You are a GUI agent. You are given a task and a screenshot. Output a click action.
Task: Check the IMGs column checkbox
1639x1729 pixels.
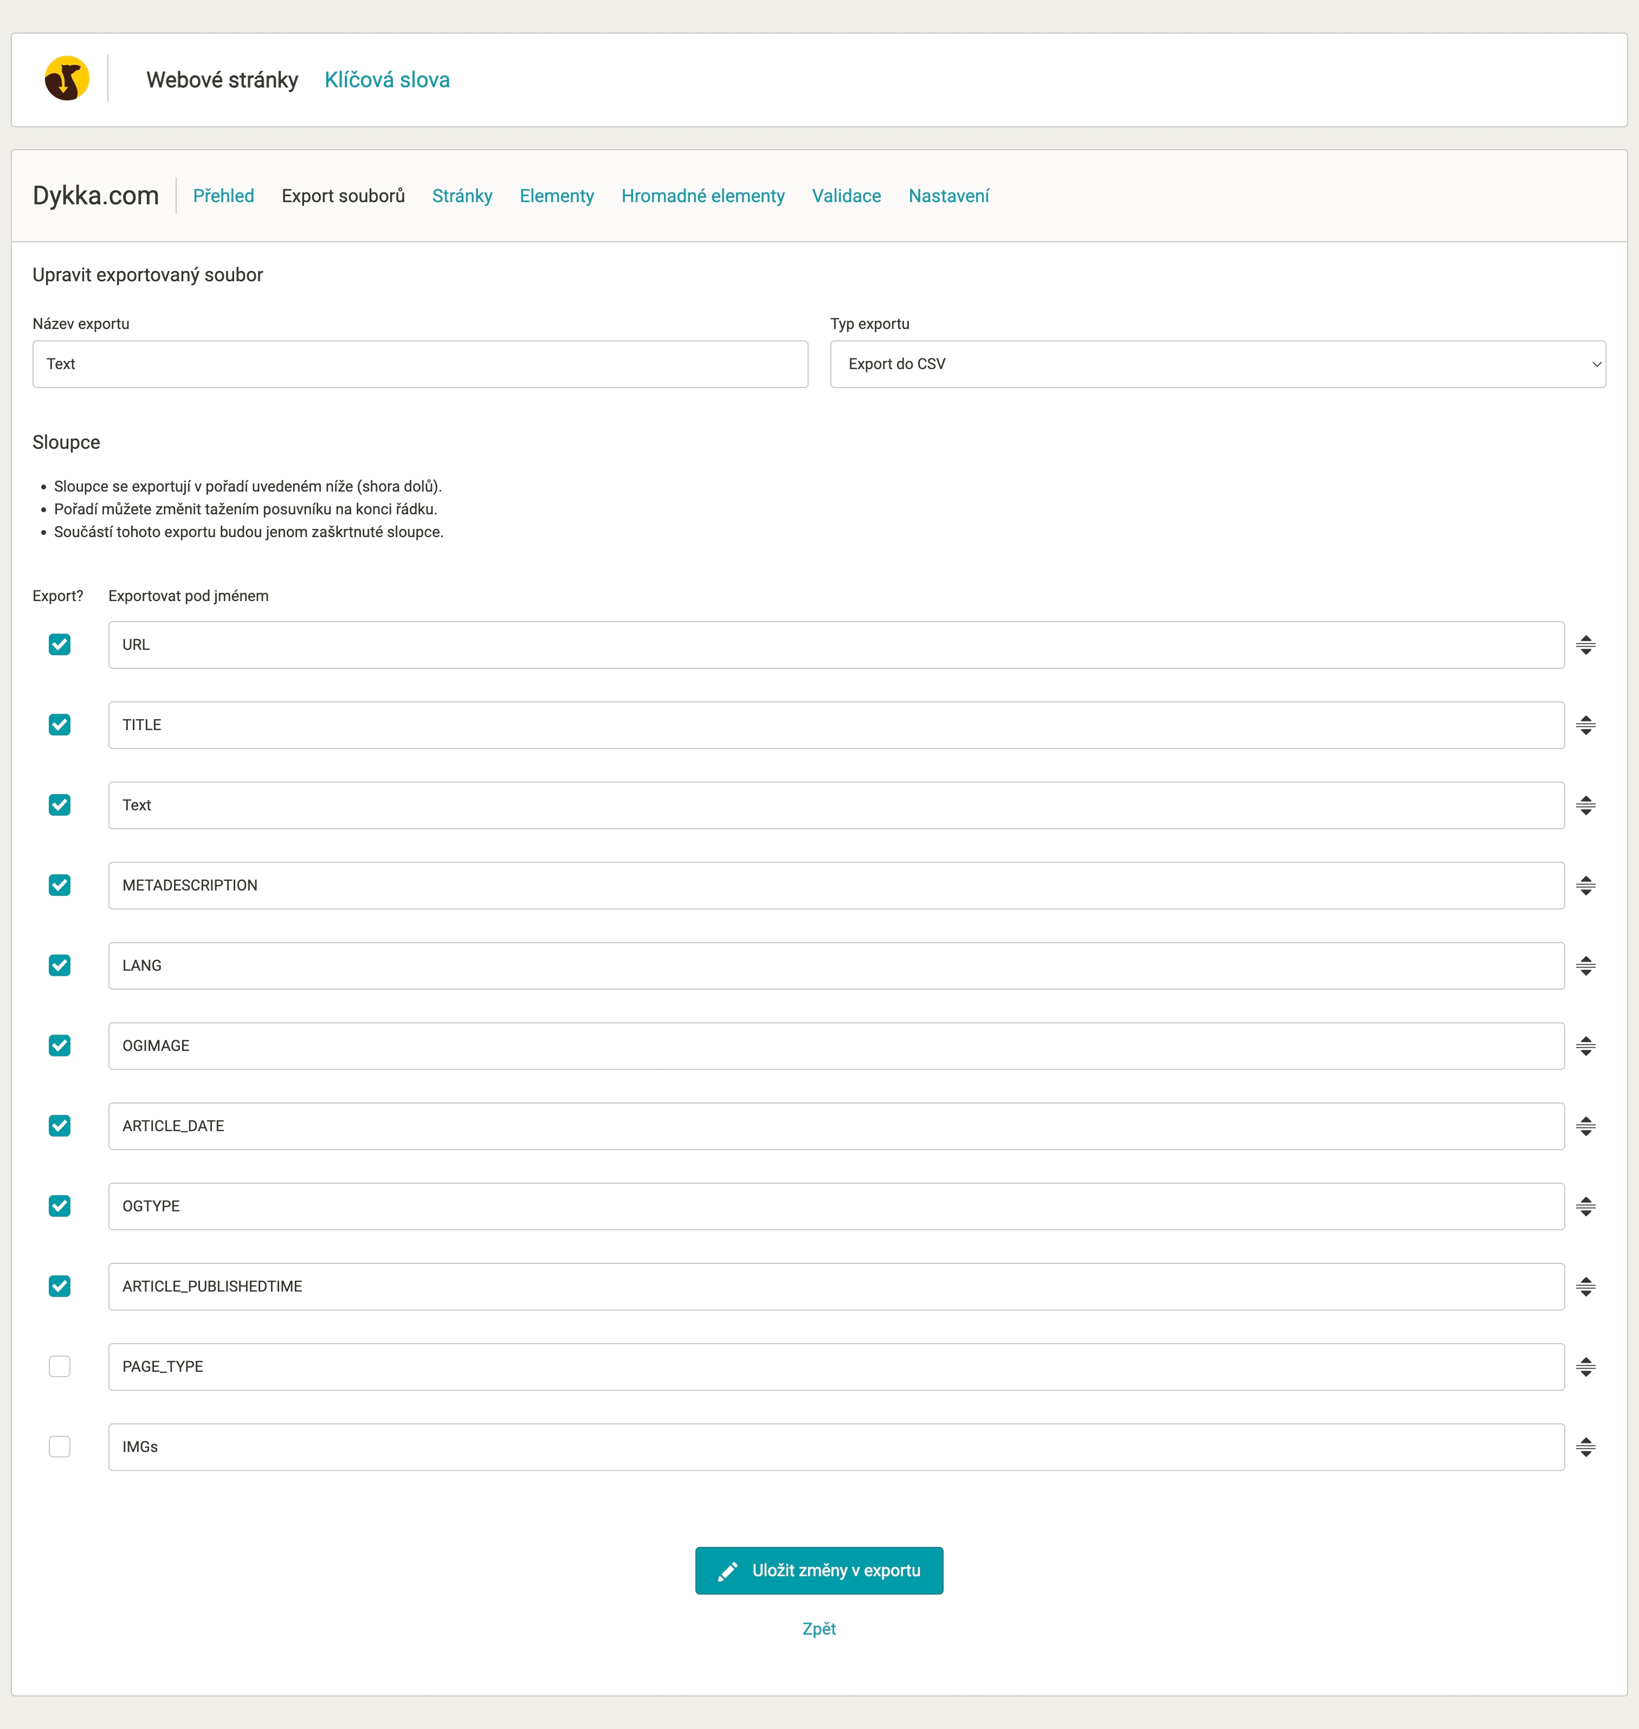[60, 1447]
